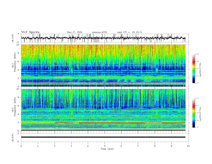Click the ch.2 spectrogram color scale bar
This screenshot has height=164, width=212.
pyautogui.click(x=194, y=113)
